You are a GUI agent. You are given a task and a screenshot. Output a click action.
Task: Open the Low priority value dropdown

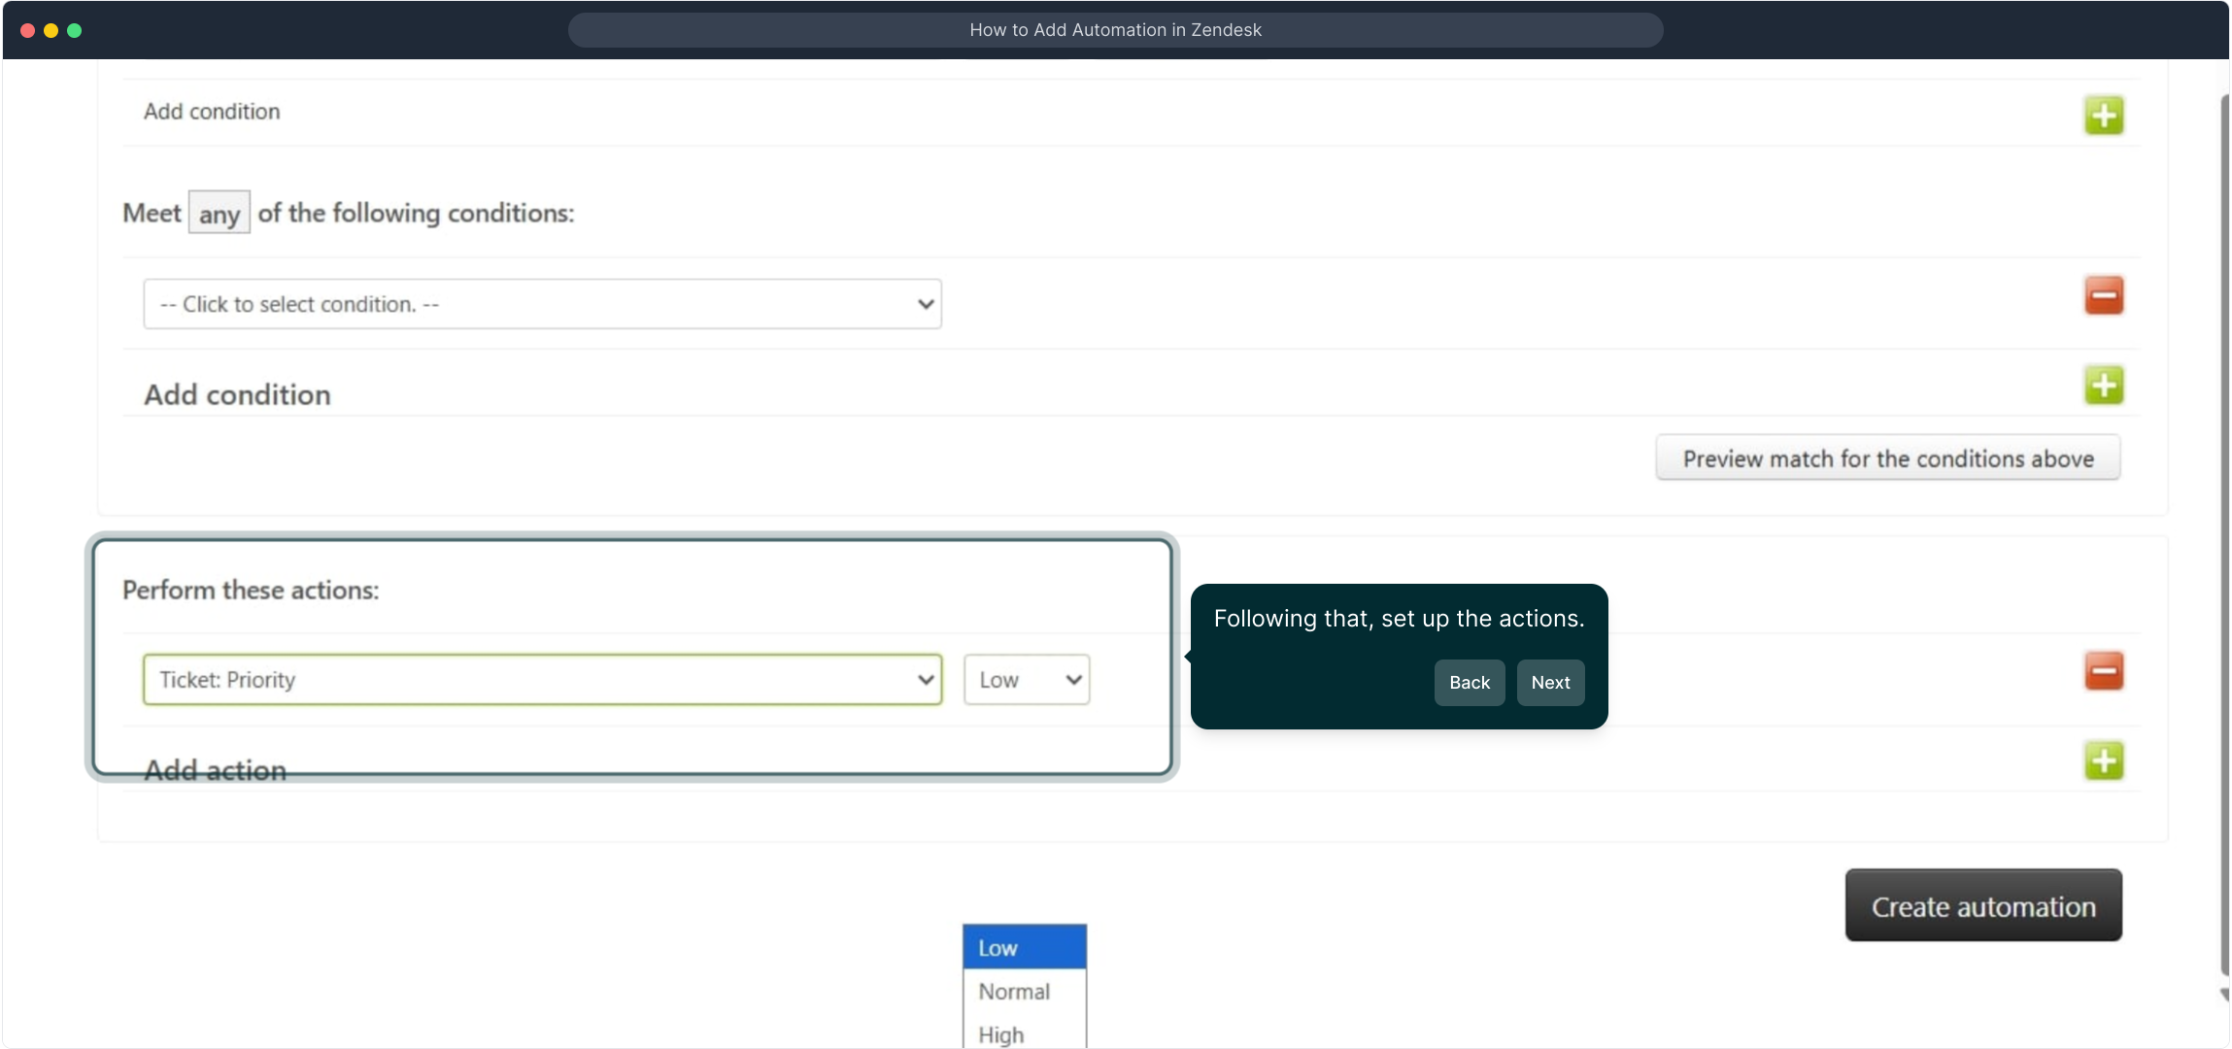click(x=1027, y=680)
